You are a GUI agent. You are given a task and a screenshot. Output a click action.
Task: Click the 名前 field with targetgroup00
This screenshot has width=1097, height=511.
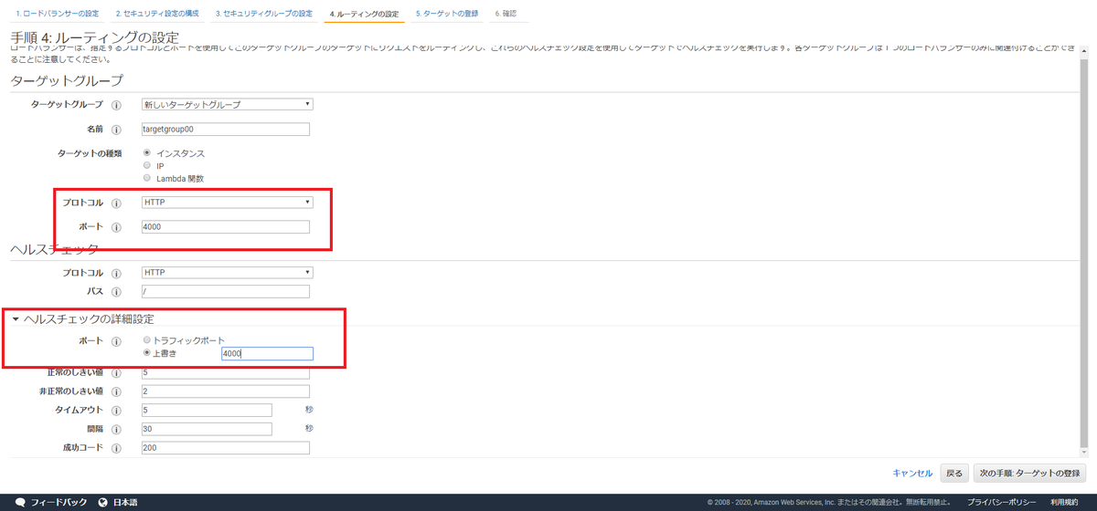pyautogui.click(x=226, y=129)
